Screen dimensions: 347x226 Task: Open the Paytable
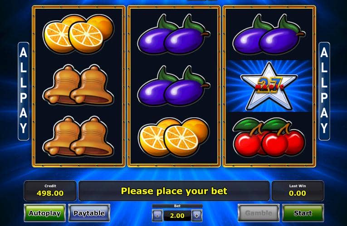(89, 213)
